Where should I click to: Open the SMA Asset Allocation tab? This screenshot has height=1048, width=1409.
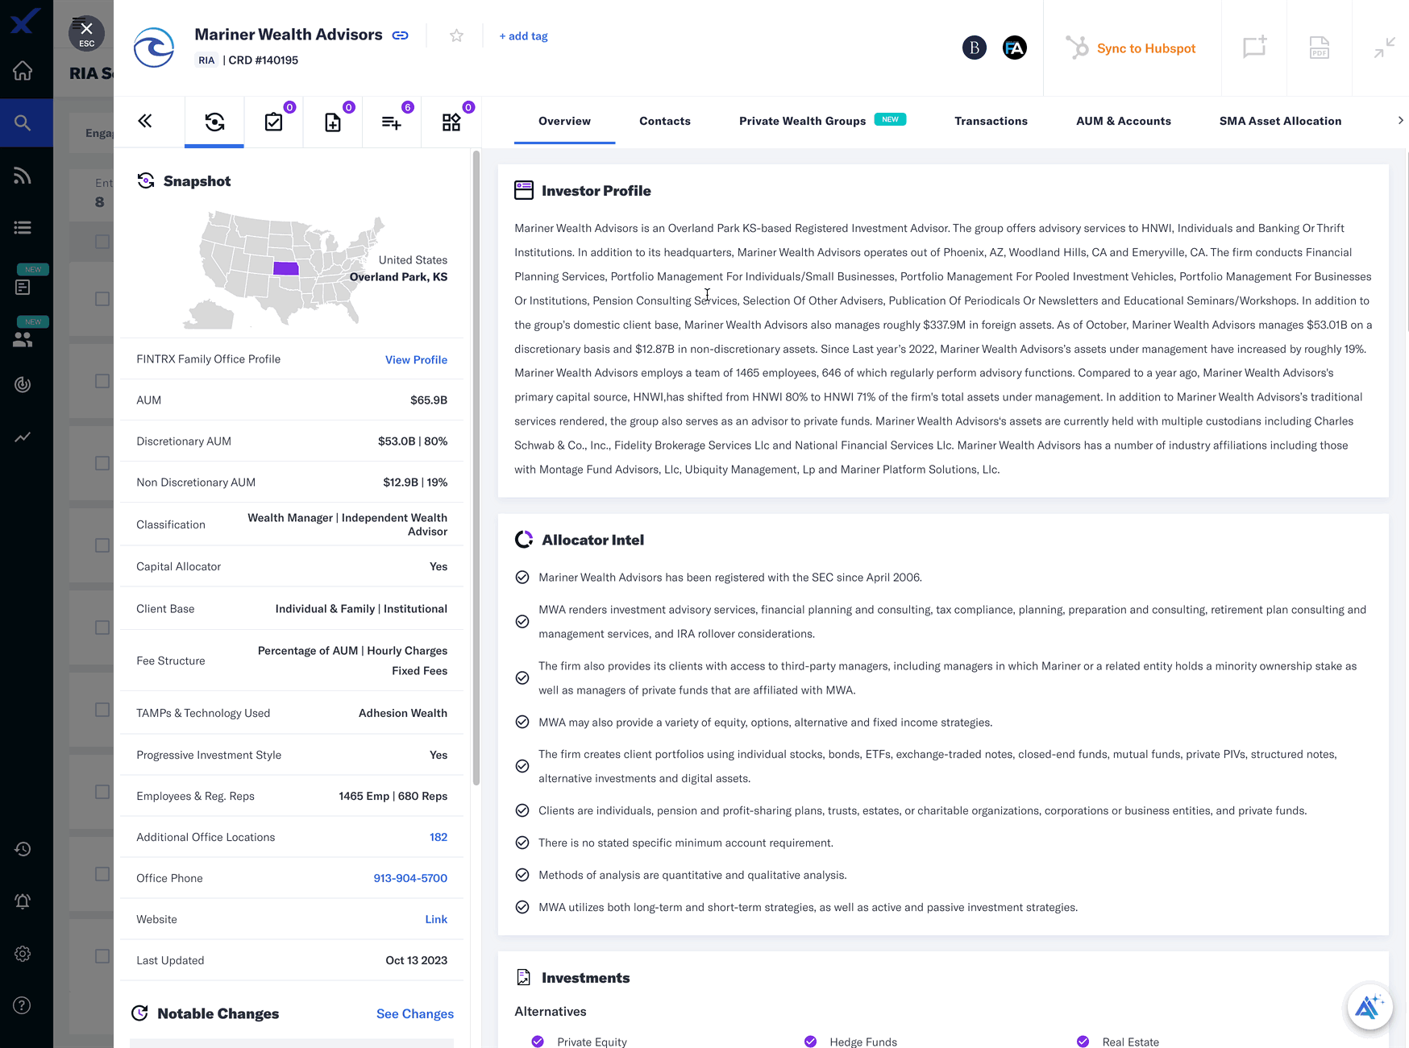(1280, 121)
